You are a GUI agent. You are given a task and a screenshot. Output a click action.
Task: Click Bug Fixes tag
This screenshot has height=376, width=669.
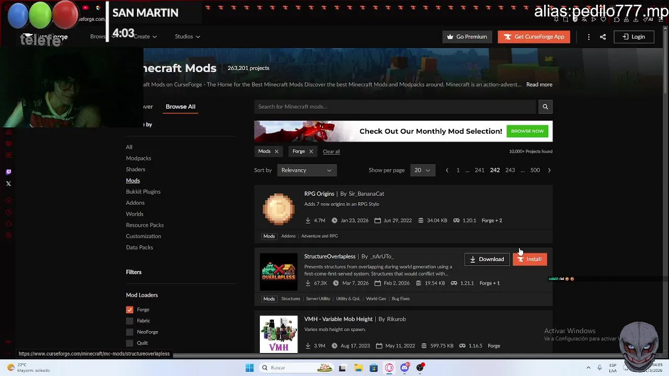tap(401, 299)
